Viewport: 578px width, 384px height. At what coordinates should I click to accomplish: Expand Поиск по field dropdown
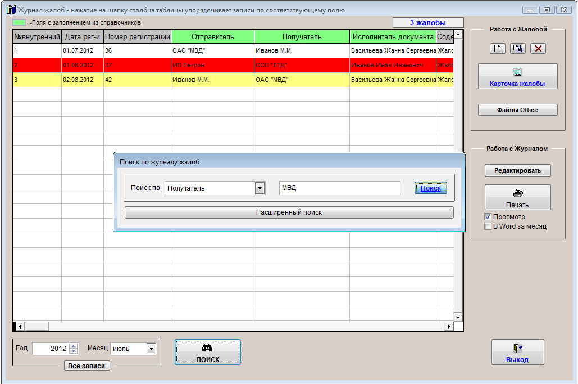pyautogui.click(x=260, y=188)
